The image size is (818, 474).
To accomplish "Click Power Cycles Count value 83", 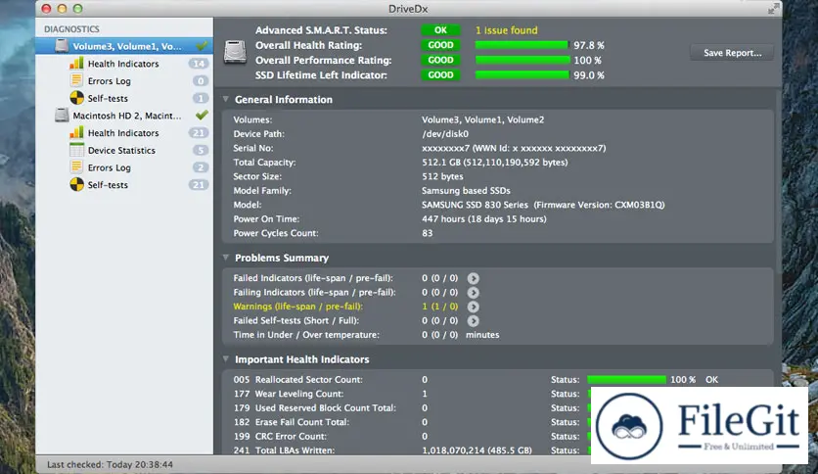I will click(x=428, y=233).
